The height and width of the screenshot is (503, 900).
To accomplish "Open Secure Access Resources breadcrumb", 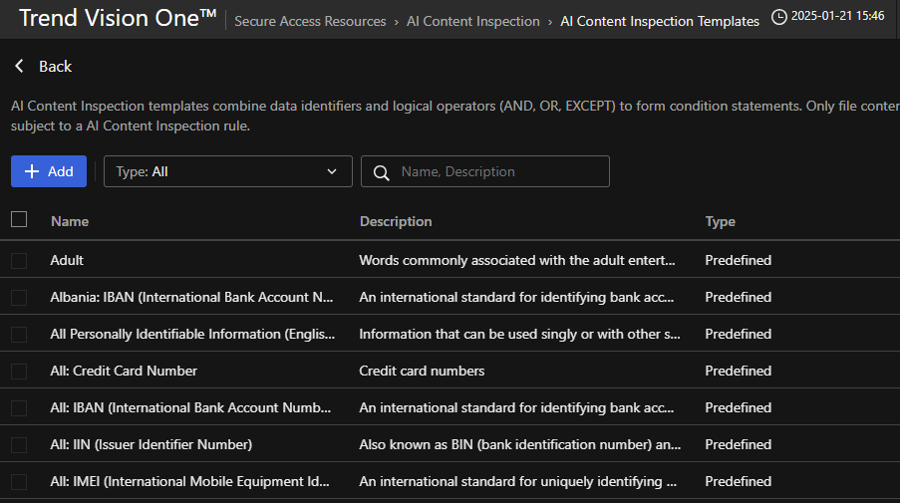I will click(x=310, y=21).
